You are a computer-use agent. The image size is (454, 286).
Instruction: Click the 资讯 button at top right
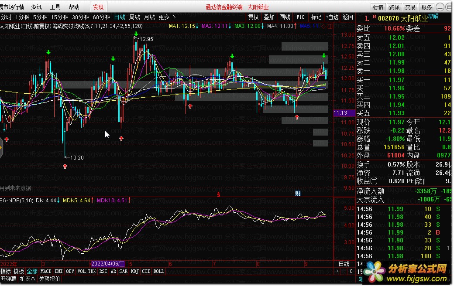click(394, 7)
